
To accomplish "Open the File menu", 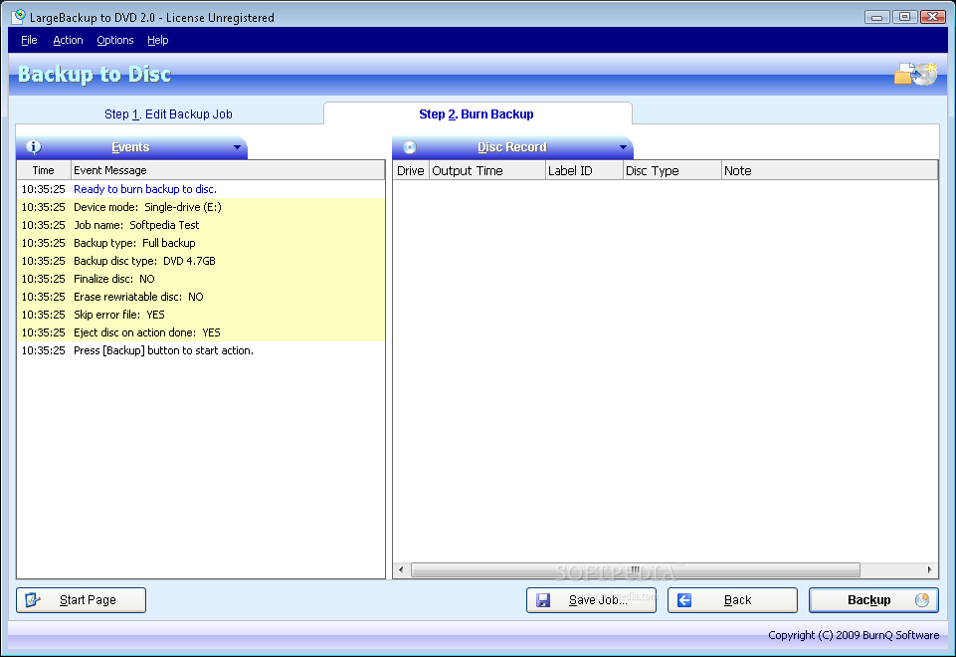I will click(x=29, y=40).
